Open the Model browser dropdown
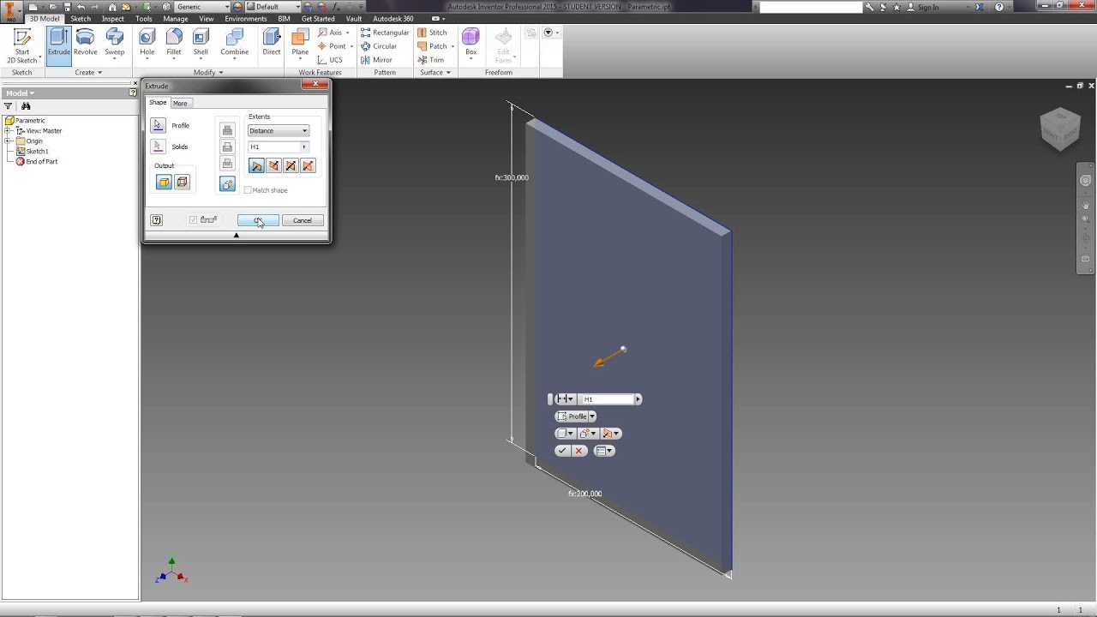Viewport: 1097px width, 617px height. click(x=21, y=93)
